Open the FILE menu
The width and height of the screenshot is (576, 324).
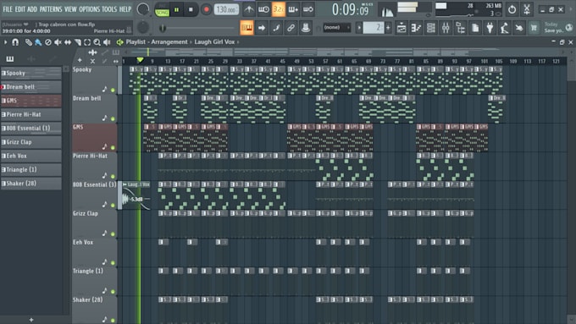pos(8,9)
